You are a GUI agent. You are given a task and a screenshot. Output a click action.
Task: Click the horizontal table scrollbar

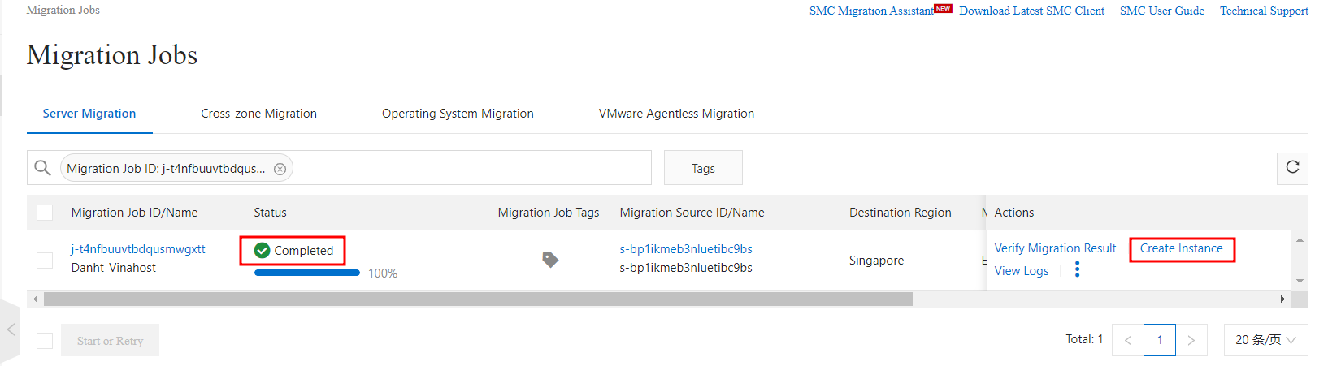coord(478,299)
